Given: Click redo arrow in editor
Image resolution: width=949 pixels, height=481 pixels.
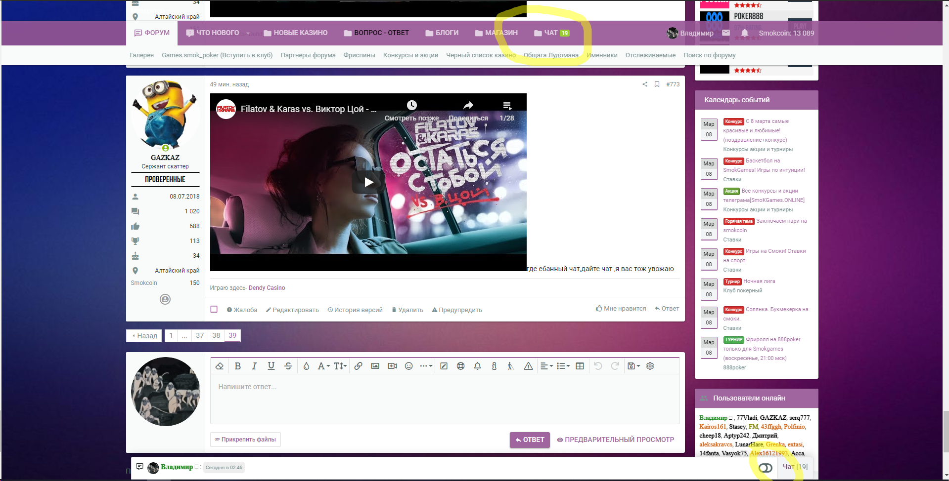Looking at the screenshot, I should pyautogui.click(x=615, y=366).
